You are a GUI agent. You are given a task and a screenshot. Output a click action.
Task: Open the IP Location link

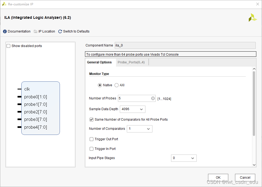[47, 31]
